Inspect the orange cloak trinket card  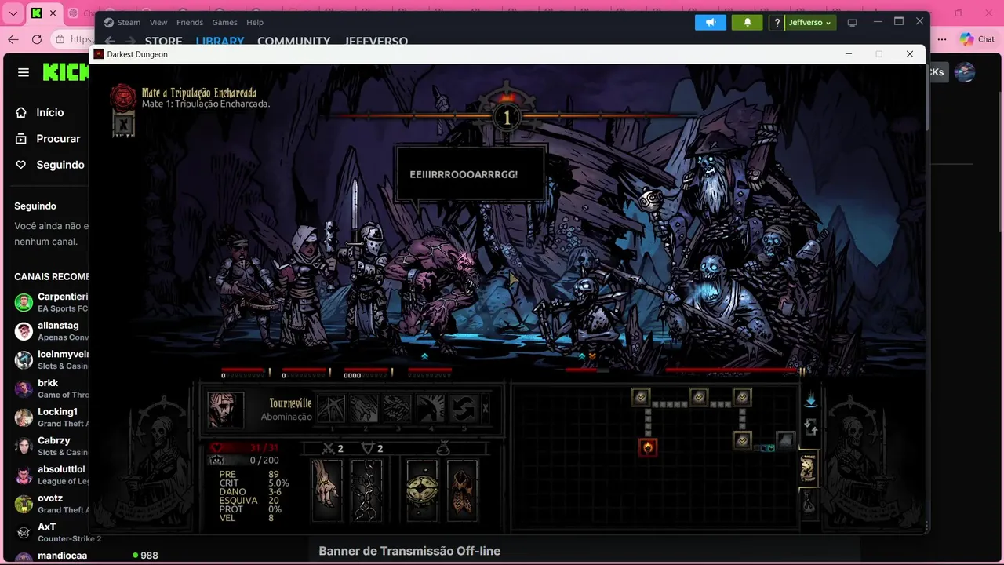[x=462, y=490]
